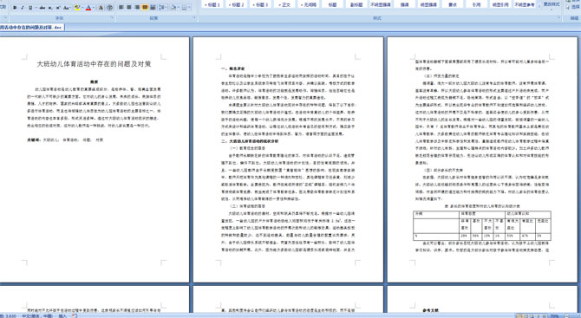
Task: Open the paragraph shading color dropdown
Action: pos(178,8)
